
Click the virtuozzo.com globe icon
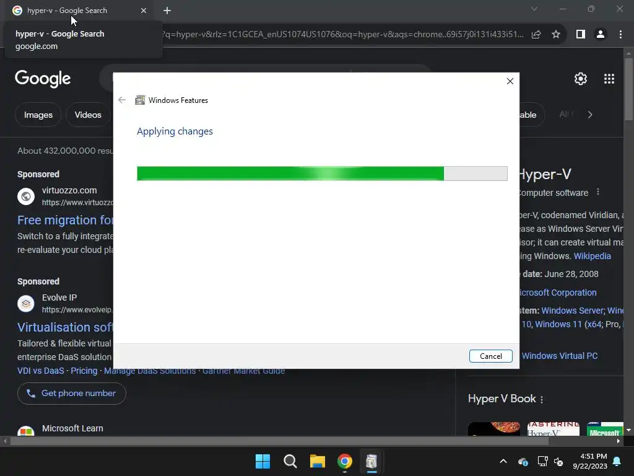coord(26,196)
